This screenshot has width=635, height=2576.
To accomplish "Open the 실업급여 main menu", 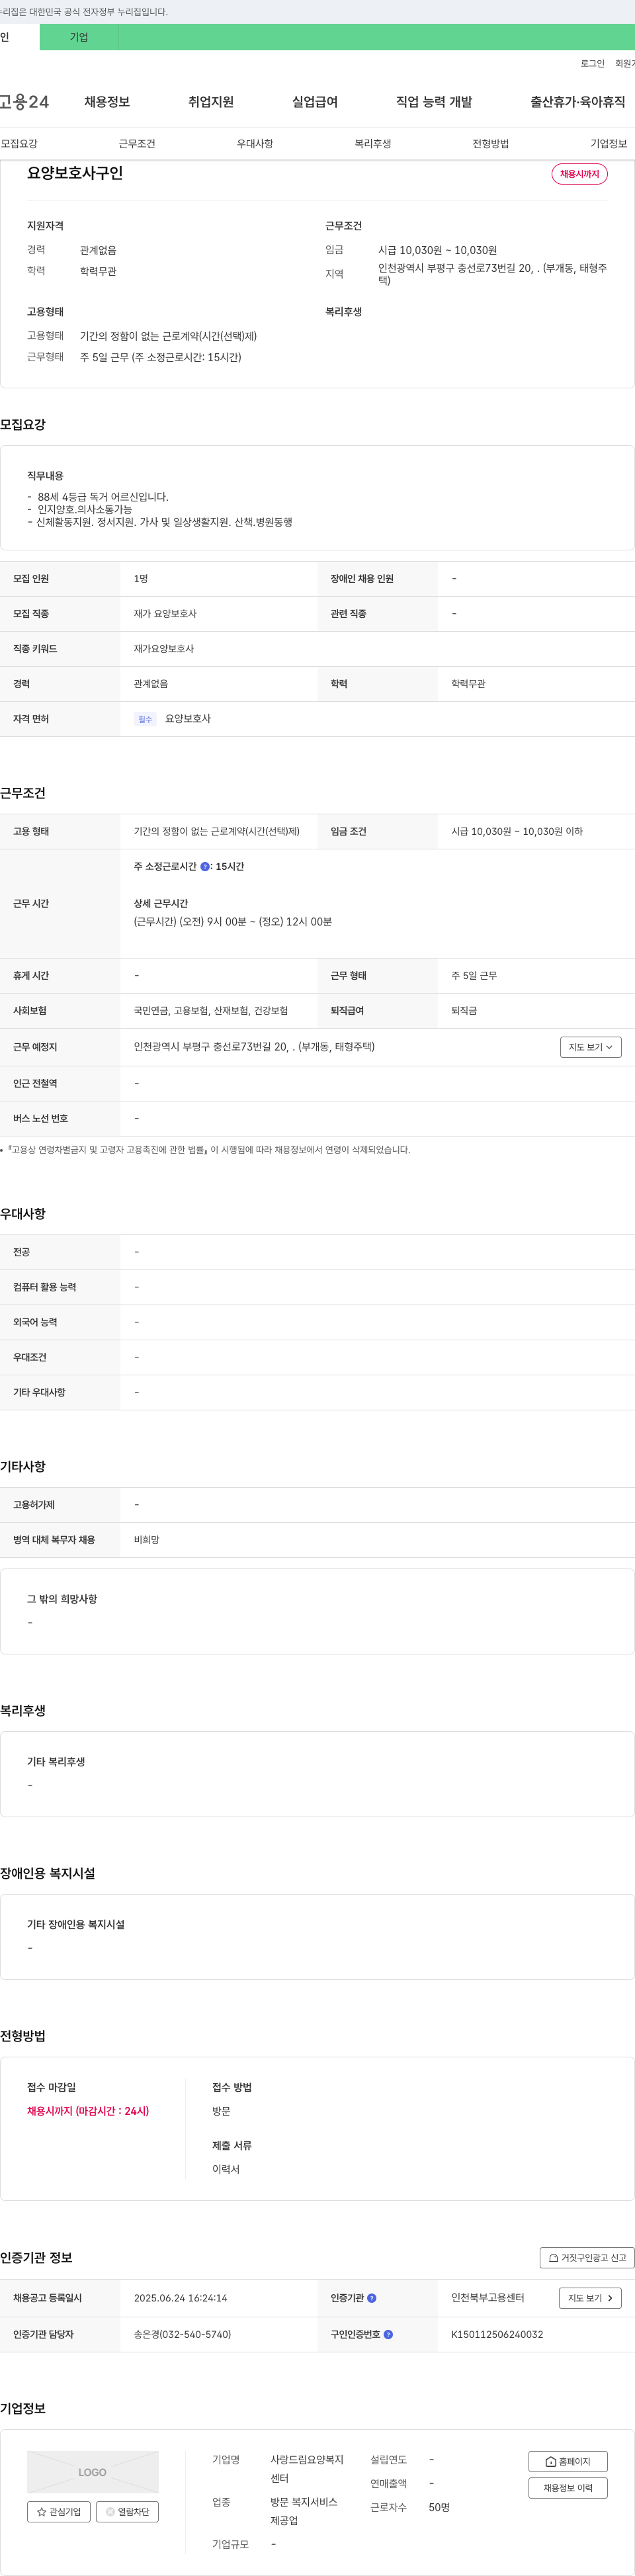I will (x=315, y=102).
